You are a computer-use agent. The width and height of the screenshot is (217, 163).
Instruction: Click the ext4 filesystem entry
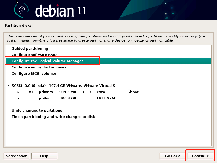pyautogui.click(x=101, y=92)
